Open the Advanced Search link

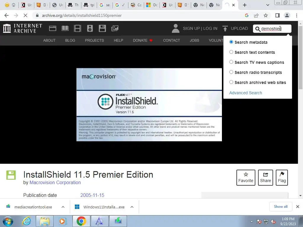point(246,93)
